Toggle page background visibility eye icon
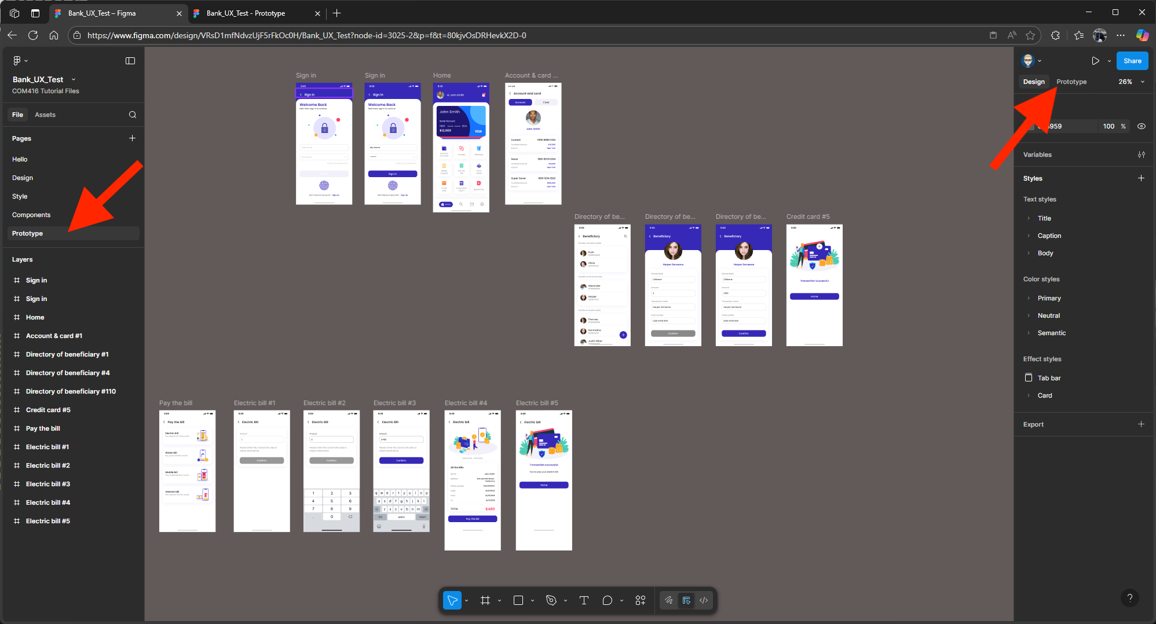The height and width of the screenshot is (624, 1156). click(x=1141, y=126)
